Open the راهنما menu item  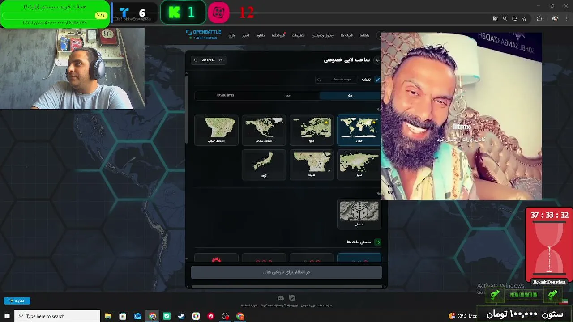pyautogui.click(x=364, y=35)
